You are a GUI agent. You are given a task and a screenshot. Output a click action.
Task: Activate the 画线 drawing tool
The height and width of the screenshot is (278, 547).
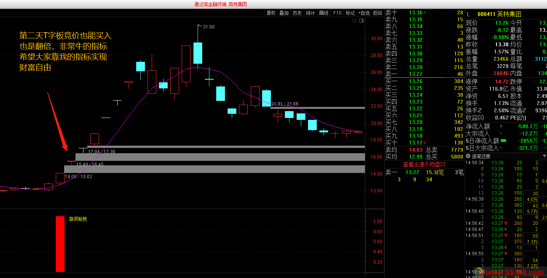pyautogui.click(x=324, y=13)
